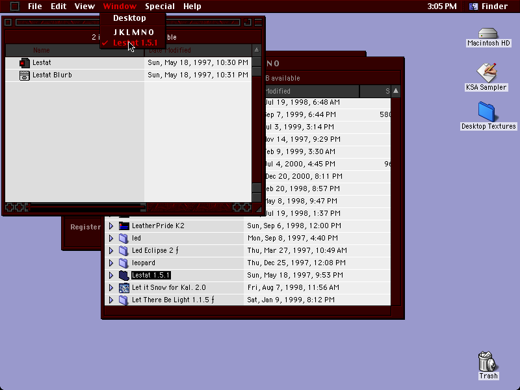The width and height of the screenshot is (520, 390).
Task: Open the File menu
Action: click(x=35, y=6)
